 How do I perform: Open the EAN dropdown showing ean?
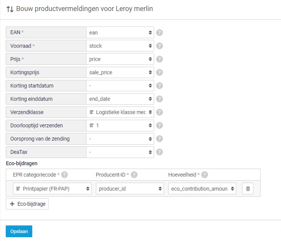pyautogui.click(x=120, y=33)
